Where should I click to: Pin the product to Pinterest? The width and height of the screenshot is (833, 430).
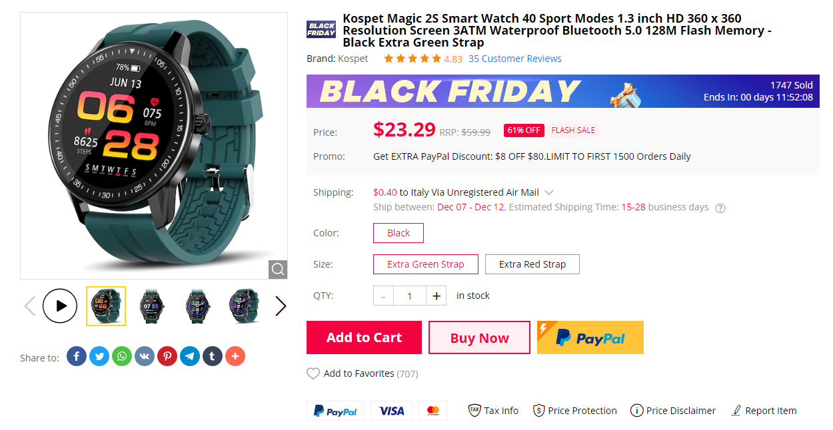coord(167,356)
